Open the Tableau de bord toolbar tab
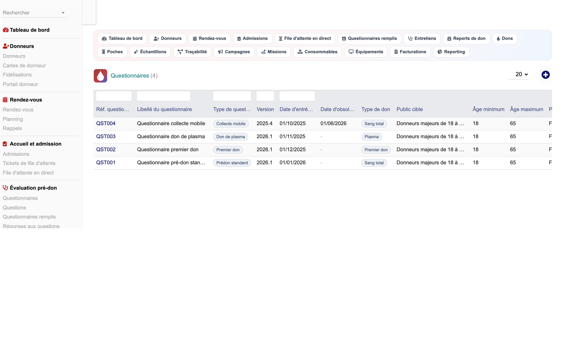 tap(122, 39)
